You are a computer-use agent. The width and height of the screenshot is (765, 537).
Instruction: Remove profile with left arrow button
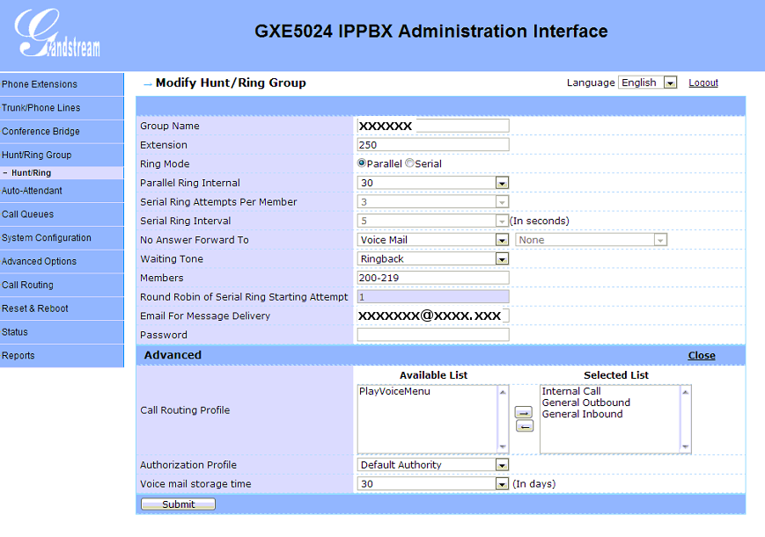click(x=523, y=426)
